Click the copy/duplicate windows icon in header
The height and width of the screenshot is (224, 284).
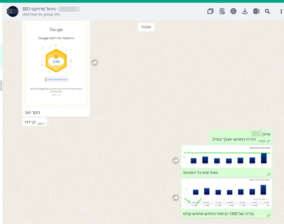tap(210, 11)
